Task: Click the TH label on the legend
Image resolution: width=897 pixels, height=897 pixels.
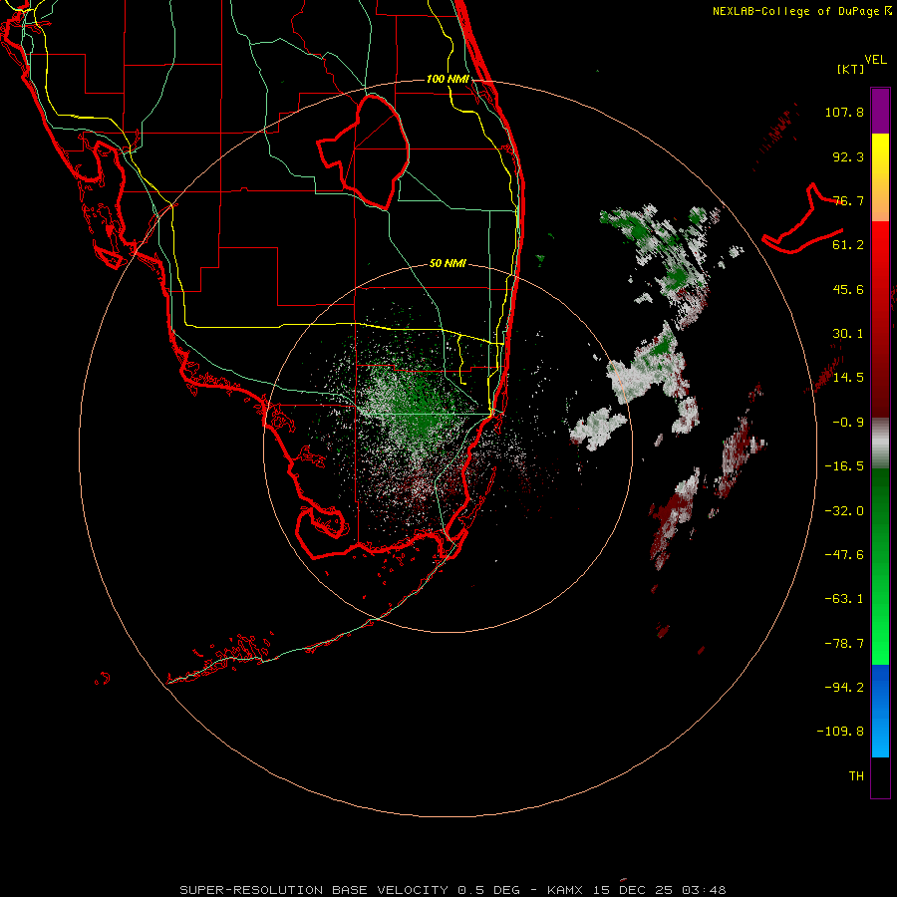Action: 856,776
